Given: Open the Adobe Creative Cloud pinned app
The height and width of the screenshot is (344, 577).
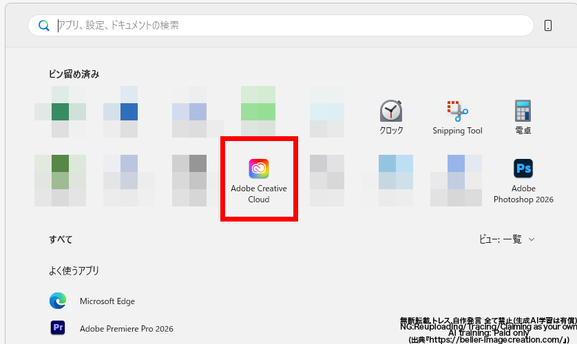Looking at the screenshot, I should [x=259, y=180].
